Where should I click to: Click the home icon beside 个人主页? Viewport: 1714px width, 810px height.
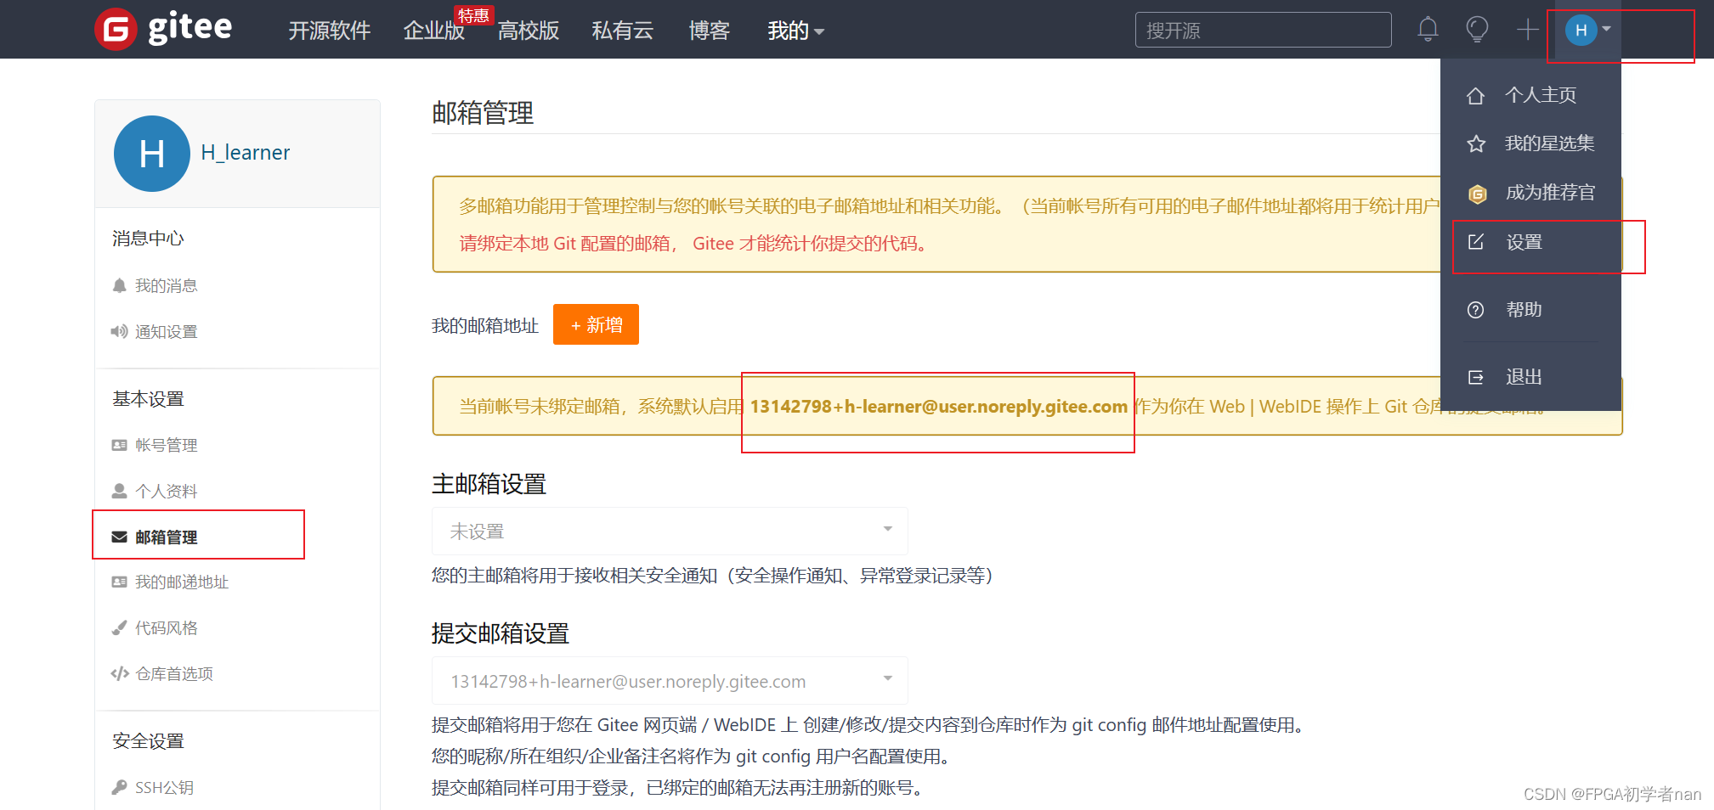(x=1476, y=96)
